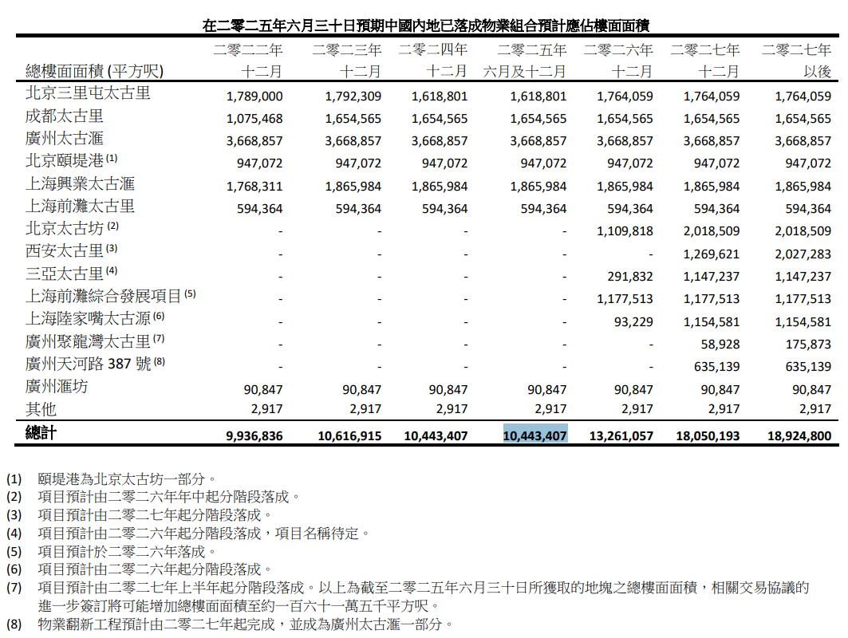
Task: Select the 1,789,000 value for 北京三里屯太古里
Action: pos(254,96)
